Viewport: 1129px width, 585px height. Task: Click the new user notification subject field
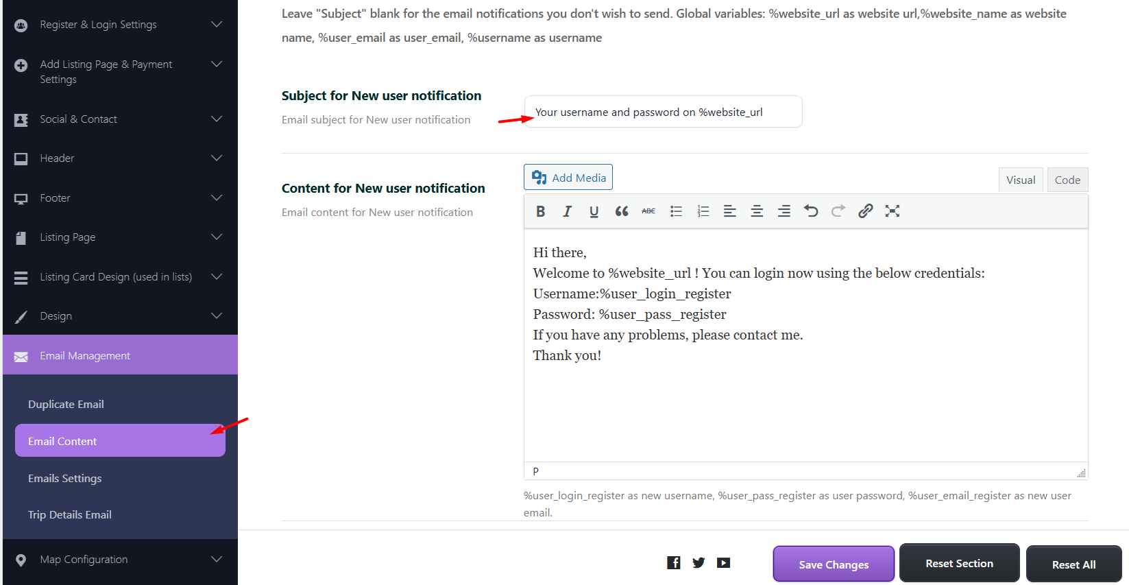[663, 112]
